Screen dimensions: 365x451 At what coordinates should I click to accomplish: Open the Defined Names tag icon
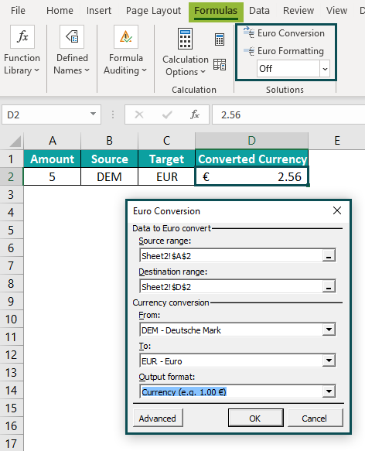(x=72, y=36)
